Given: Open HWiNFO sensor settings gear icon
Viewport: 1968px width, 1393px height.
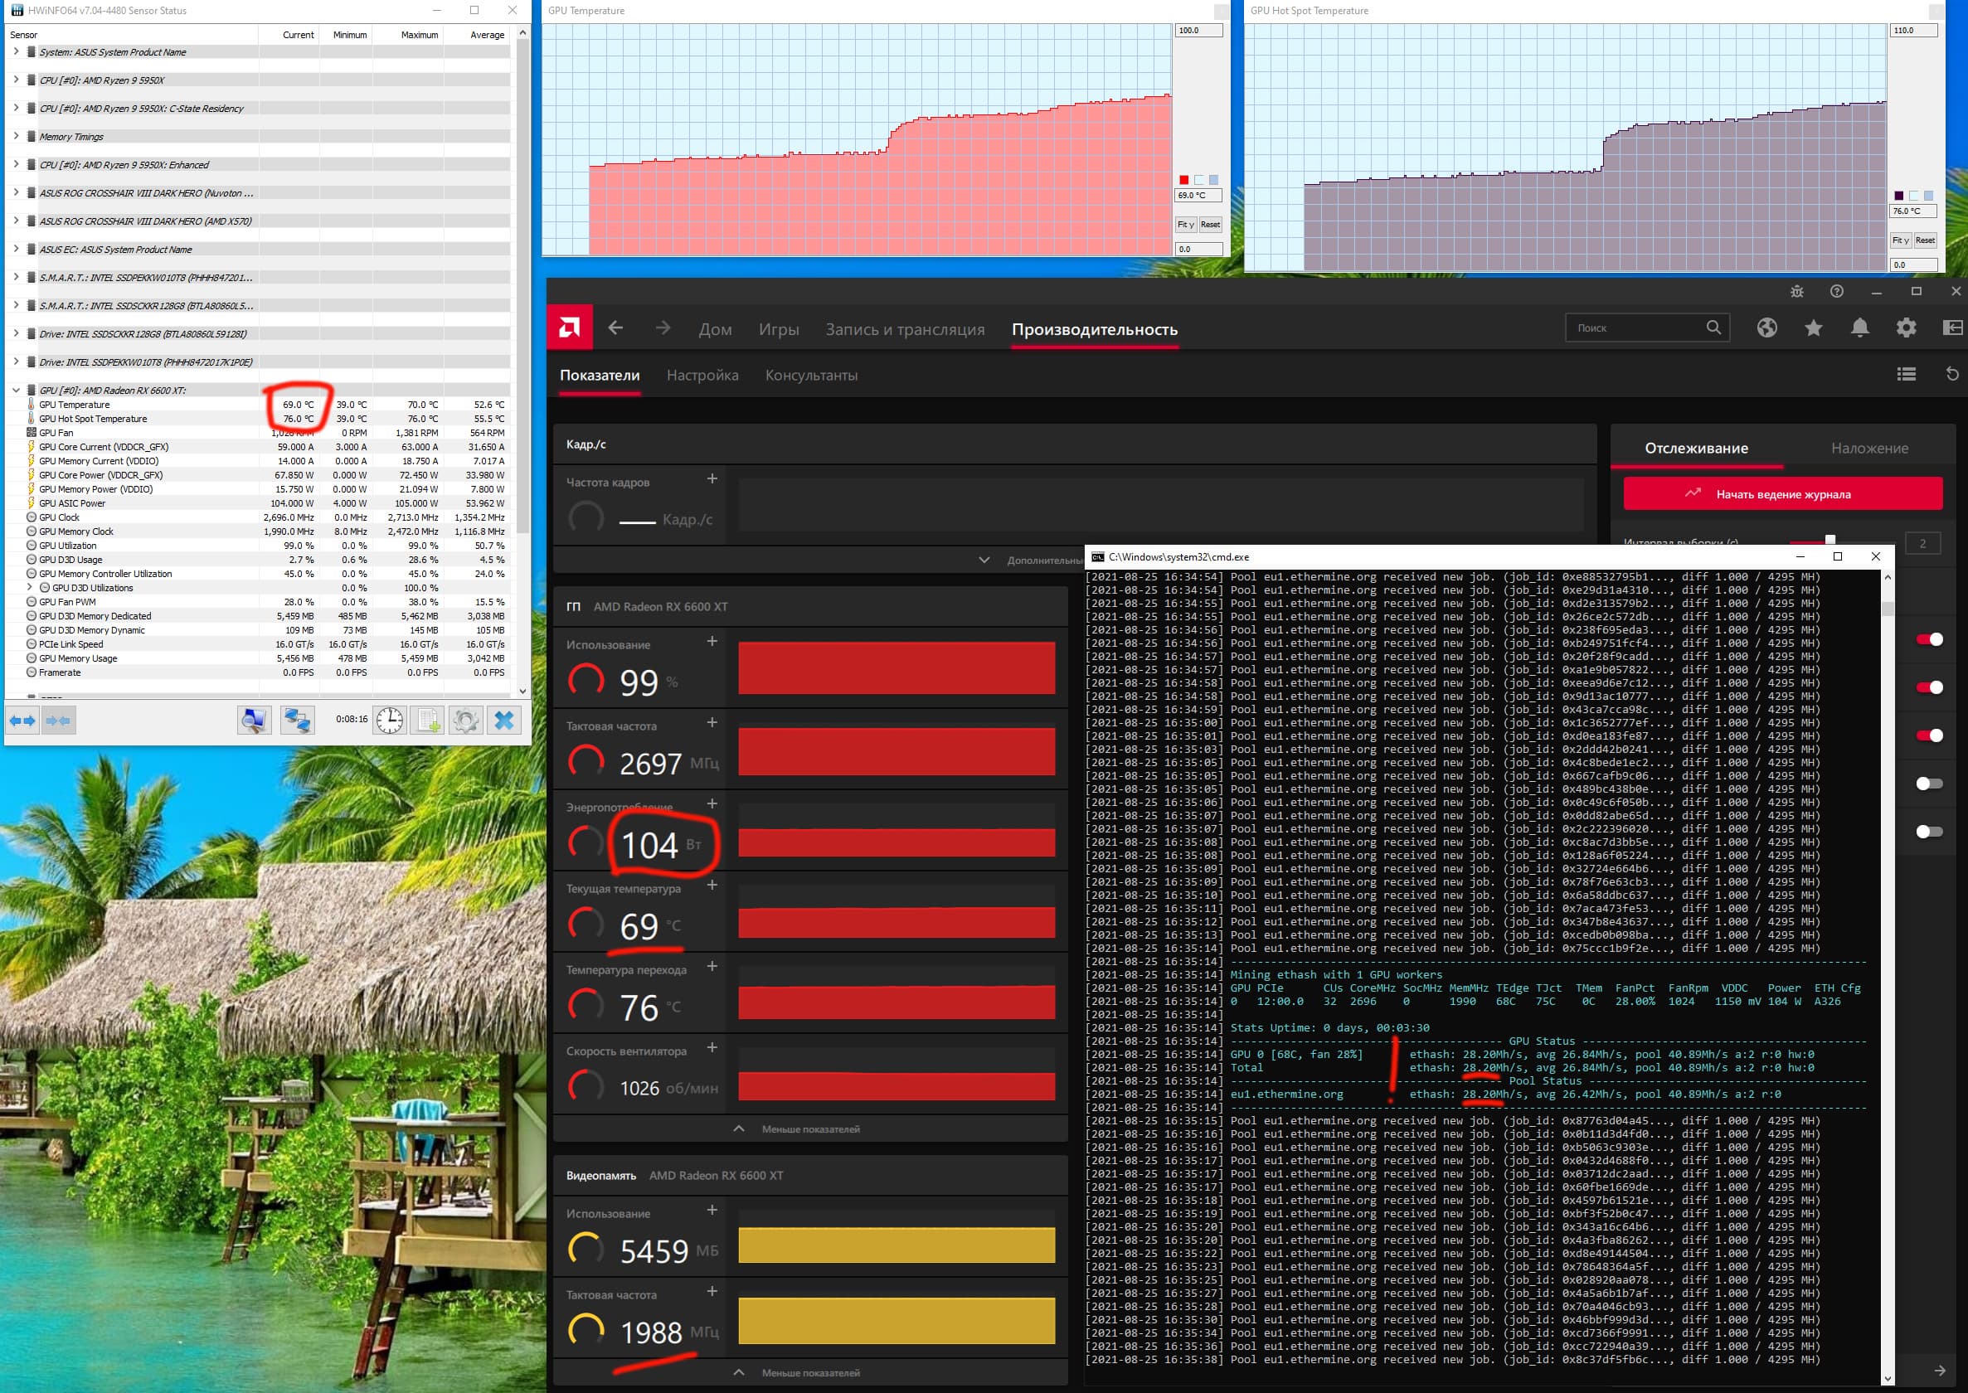Looking at the screenshot, I should click(x=466, y=720).
